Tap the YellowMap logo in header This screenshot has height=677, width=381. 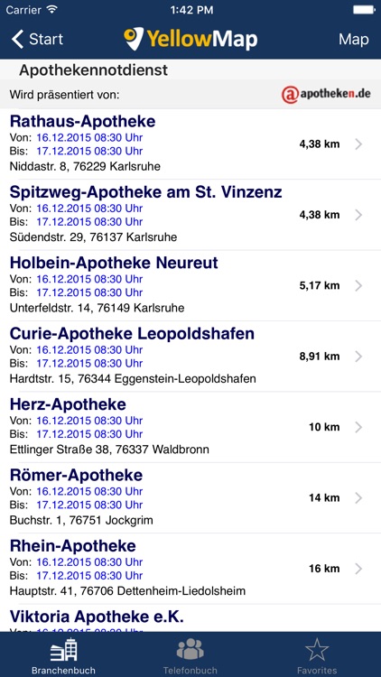[190, 39]
